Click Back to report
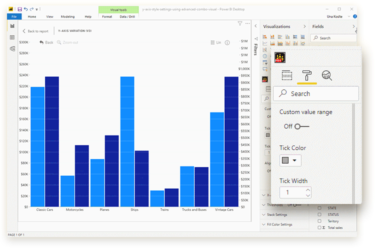Image resolution: width=375 pixels, height=250 pixels. (35, 31)
